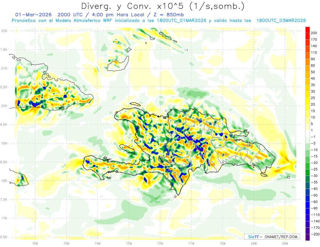Click the '-40' colorbar label
Screen dimensions: 320x247
pyautogui.click(x=314, y=189)
